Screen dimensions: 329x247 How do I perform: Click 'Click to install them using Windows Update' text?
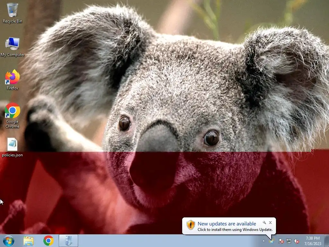click(x=235, y=230)
